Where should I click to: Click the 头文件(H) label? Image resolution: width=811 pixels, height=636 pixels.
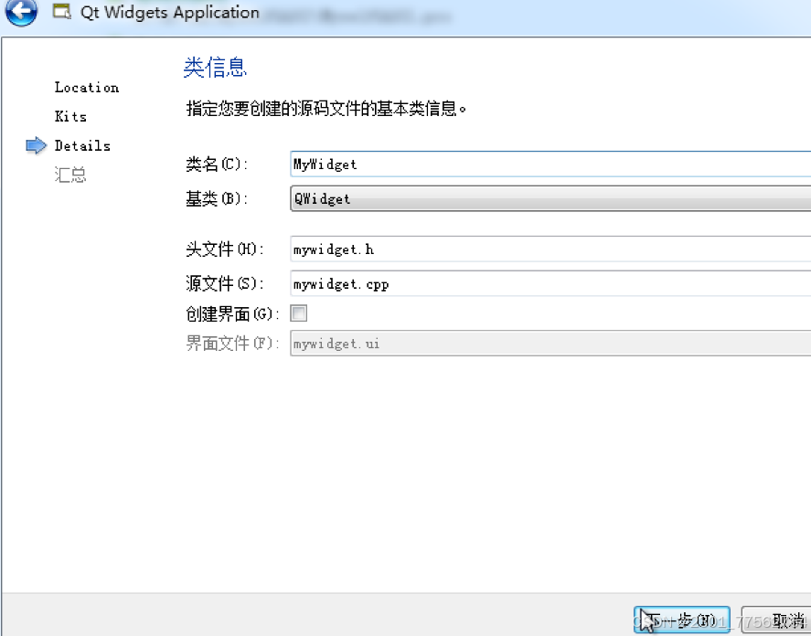(x=225, y=249)
